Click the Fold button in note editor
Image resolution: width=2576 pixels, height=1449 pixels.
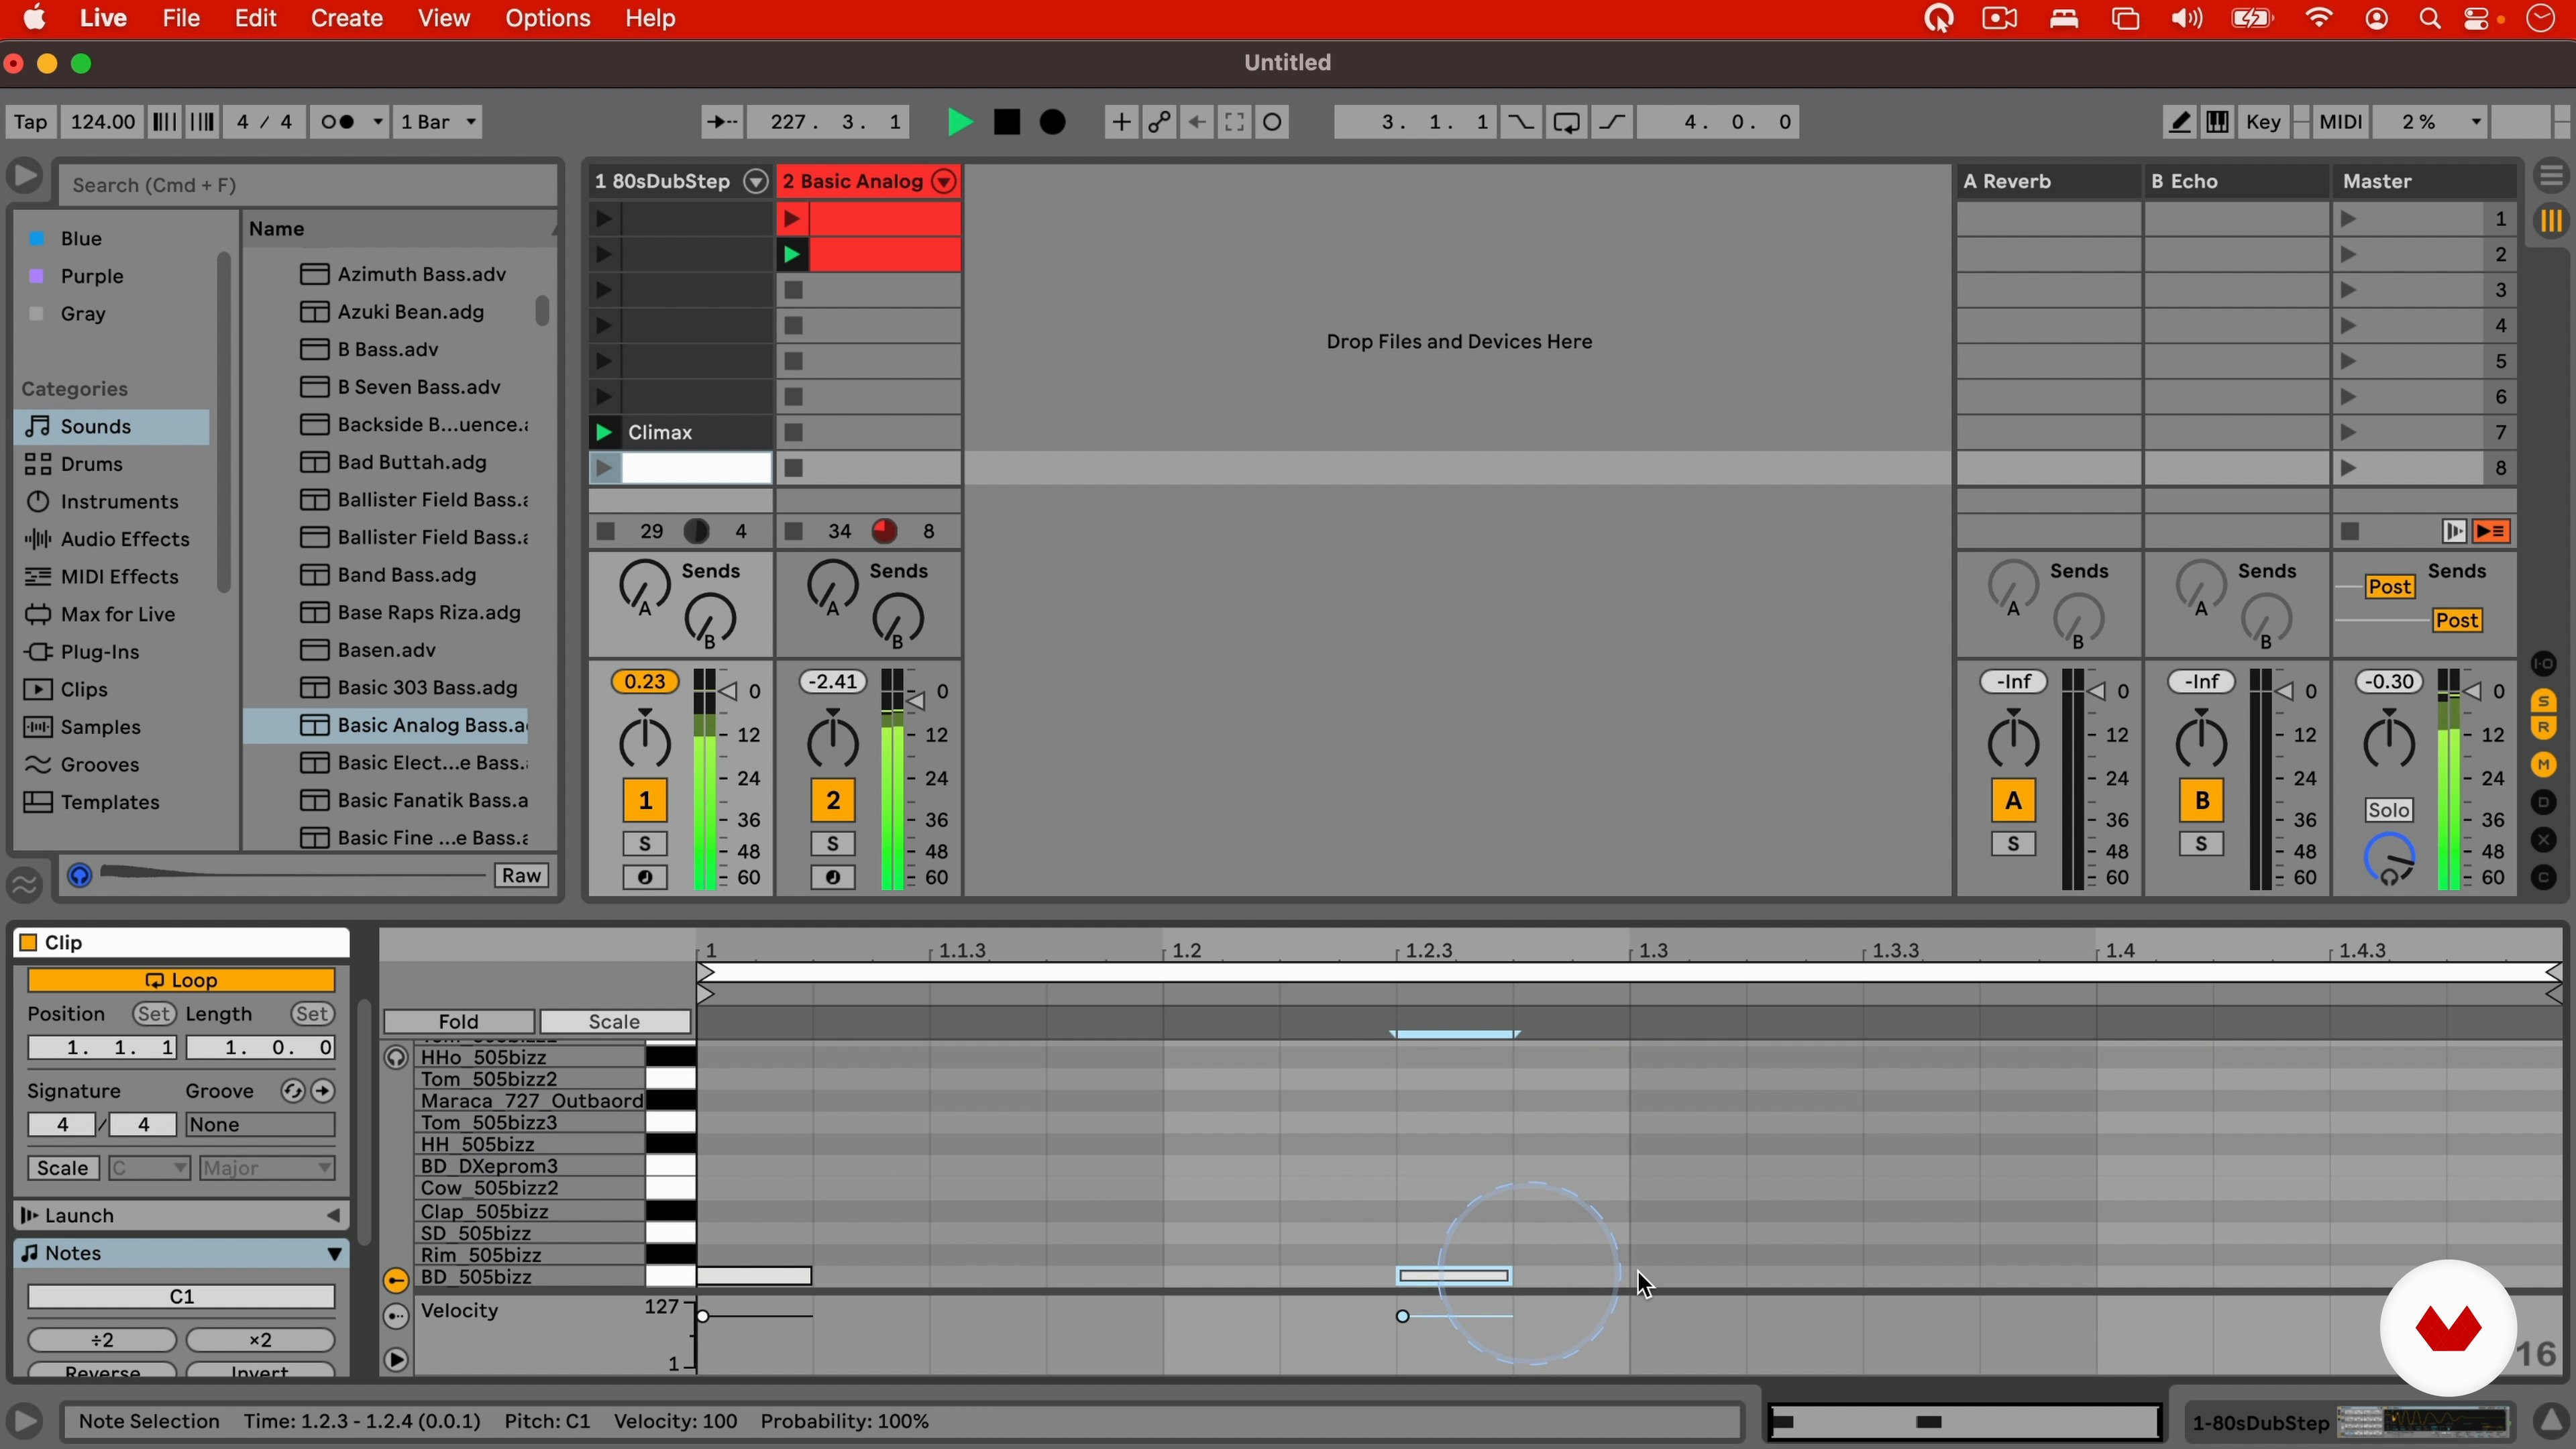coord(459,1022)
